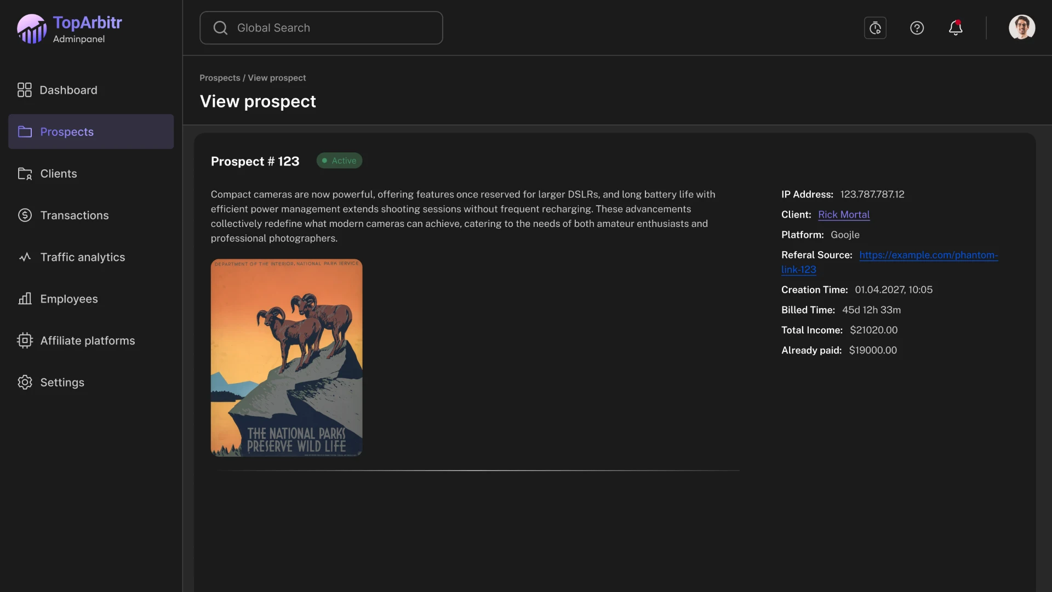This screenshot has width=1052, height=592.
Task: Click the search magnifier icon
Action: [220, 28]
